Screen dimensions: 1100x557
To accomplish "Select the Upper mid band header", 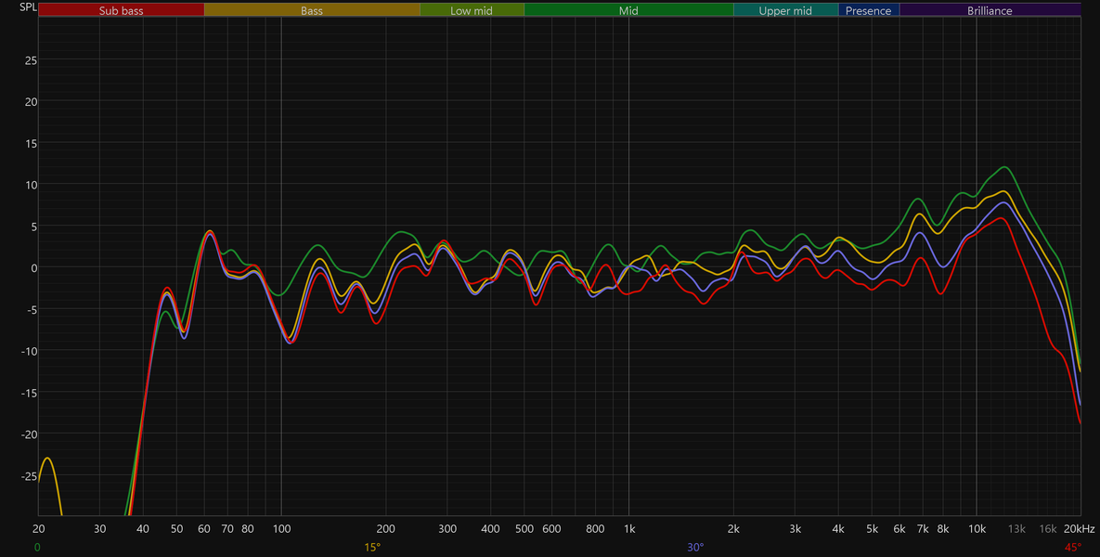I will (785, 10).
